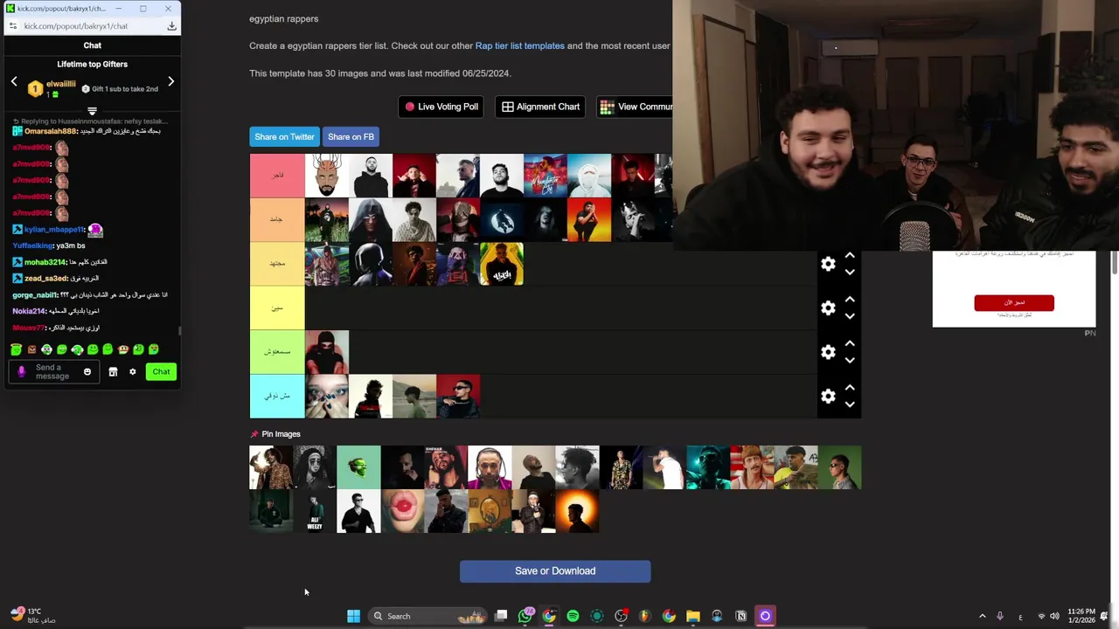
Task: View site information icon in popout address bar
Action: (13, 26)
